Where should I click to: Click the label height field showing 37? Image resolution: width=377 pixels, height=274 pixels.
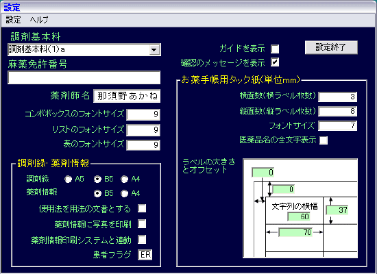[337, 210]
